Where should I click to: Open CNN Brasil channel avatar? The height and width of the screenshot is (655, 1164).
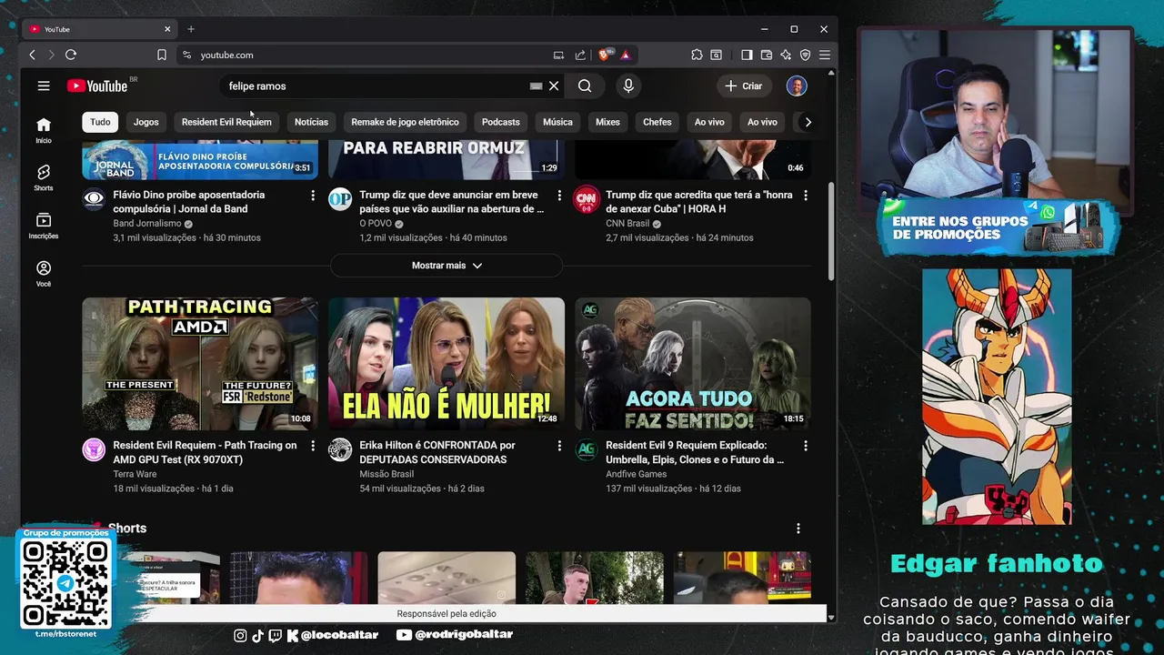click(x=587, y=199)
